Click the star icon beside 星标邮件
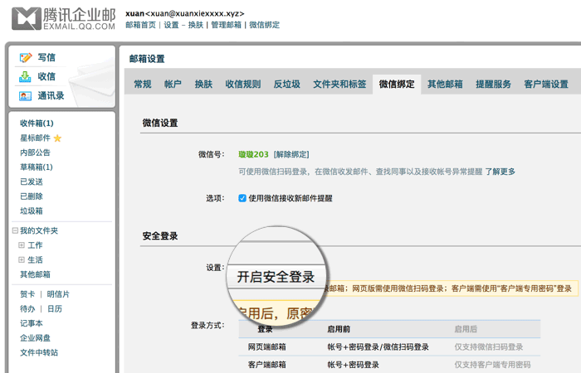Screen dimensions: 581x373 [58, 138]
